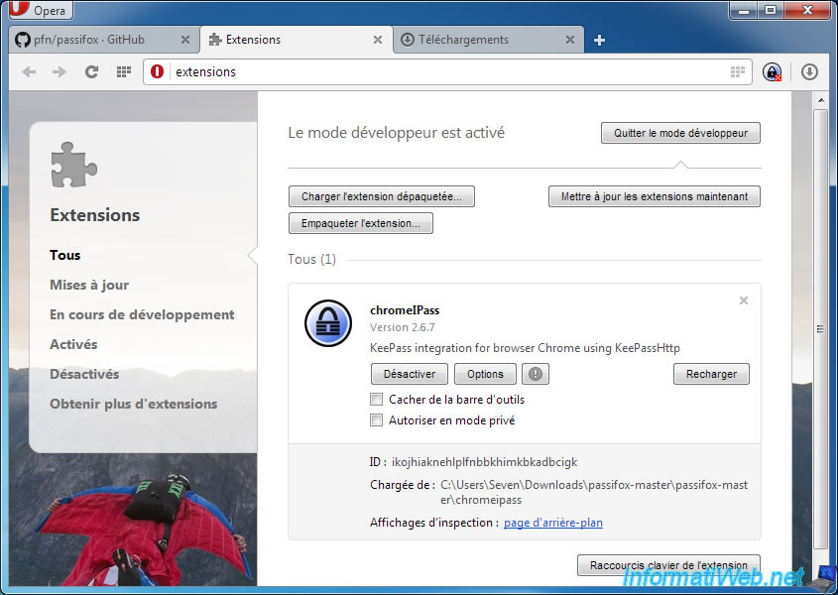Select the Extensions tab
Viewport: 838px width, 595px height.
point(297,40)
